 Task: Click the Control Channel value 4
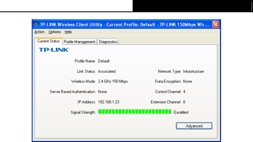pos(184,92)
